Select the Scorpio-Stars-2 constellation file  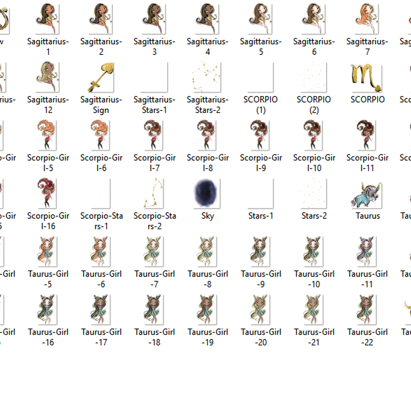[154, 194]
